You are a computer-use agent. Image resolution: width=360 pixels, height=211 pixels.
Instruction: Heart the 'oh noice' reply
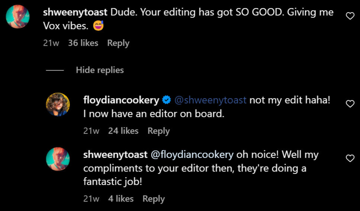point(350,158)
